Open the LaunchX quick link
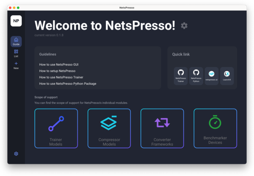Screen dimensions: 254x176 click(x=227, y=76)
